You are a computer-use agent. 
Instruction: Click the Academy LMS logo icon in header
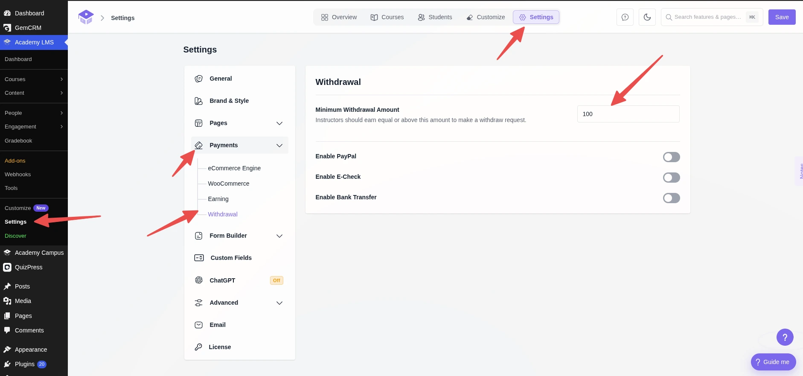coord(86,17)
